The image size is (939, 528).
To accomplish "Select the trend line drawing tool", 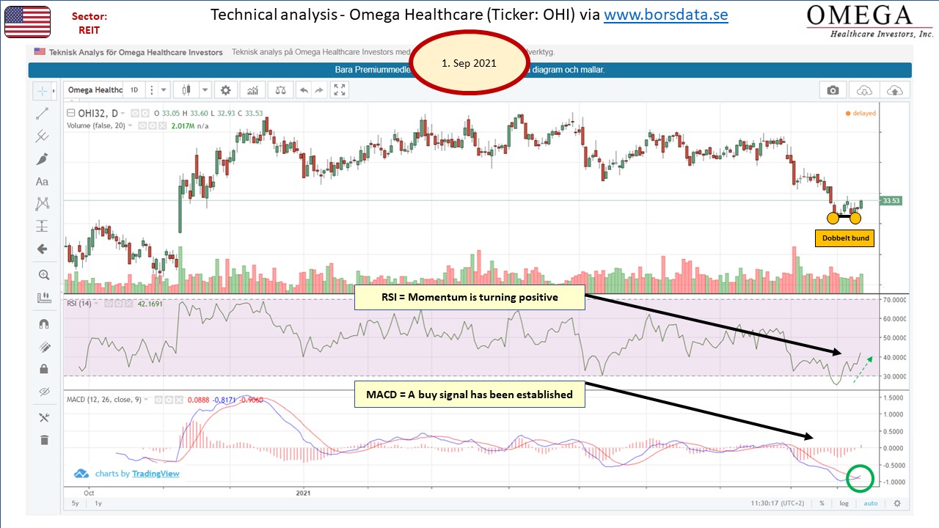I will click(x=43, y=114).
